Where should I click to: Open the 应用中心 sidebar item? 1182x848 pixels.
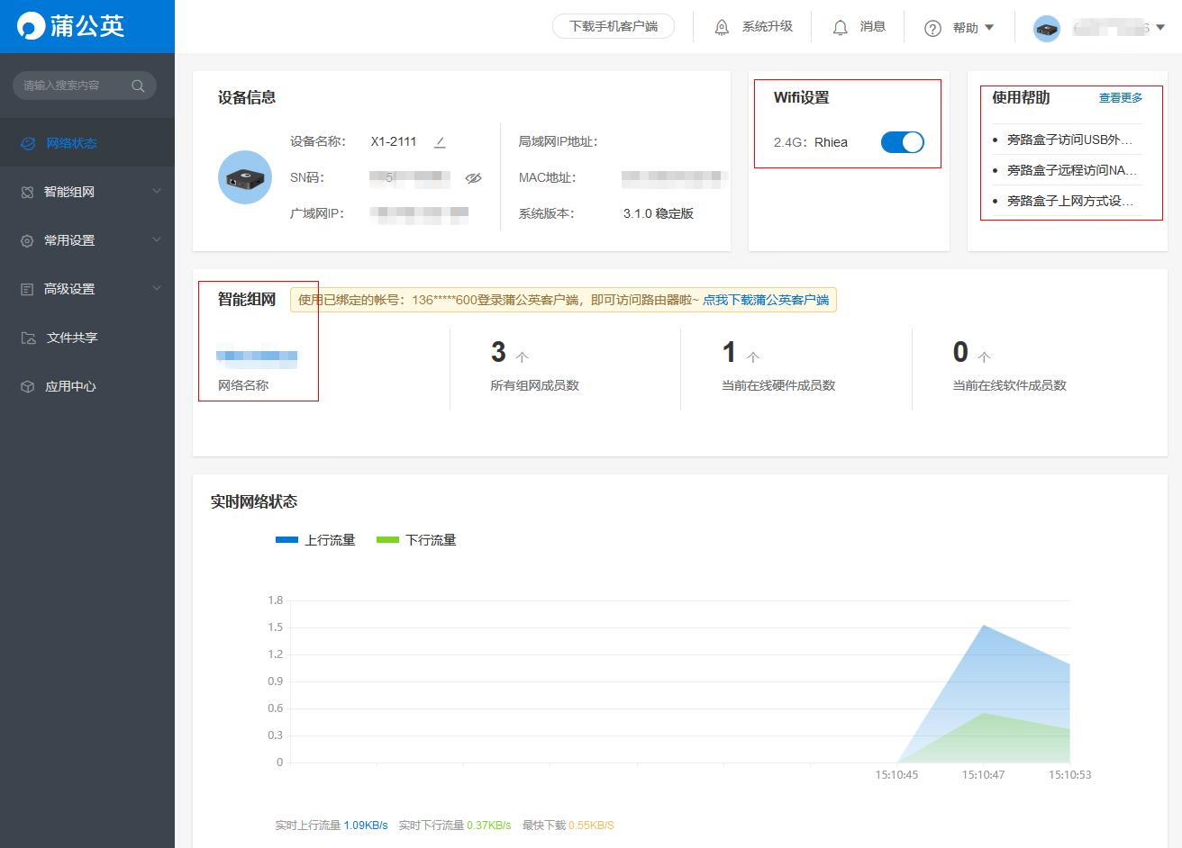pos(70,386)
